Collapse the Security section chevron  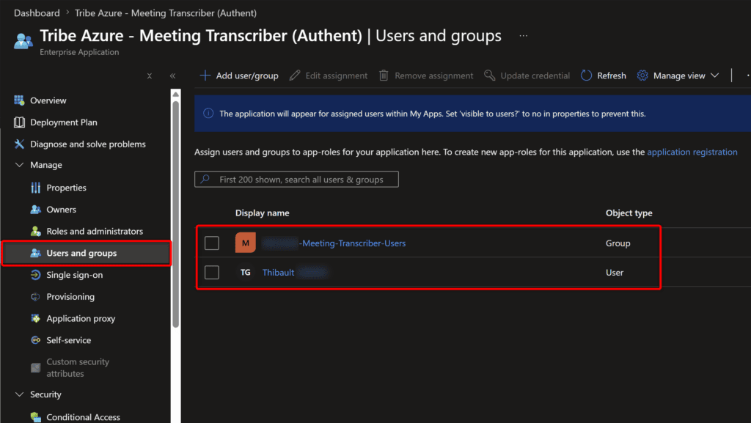pos(19,394)
